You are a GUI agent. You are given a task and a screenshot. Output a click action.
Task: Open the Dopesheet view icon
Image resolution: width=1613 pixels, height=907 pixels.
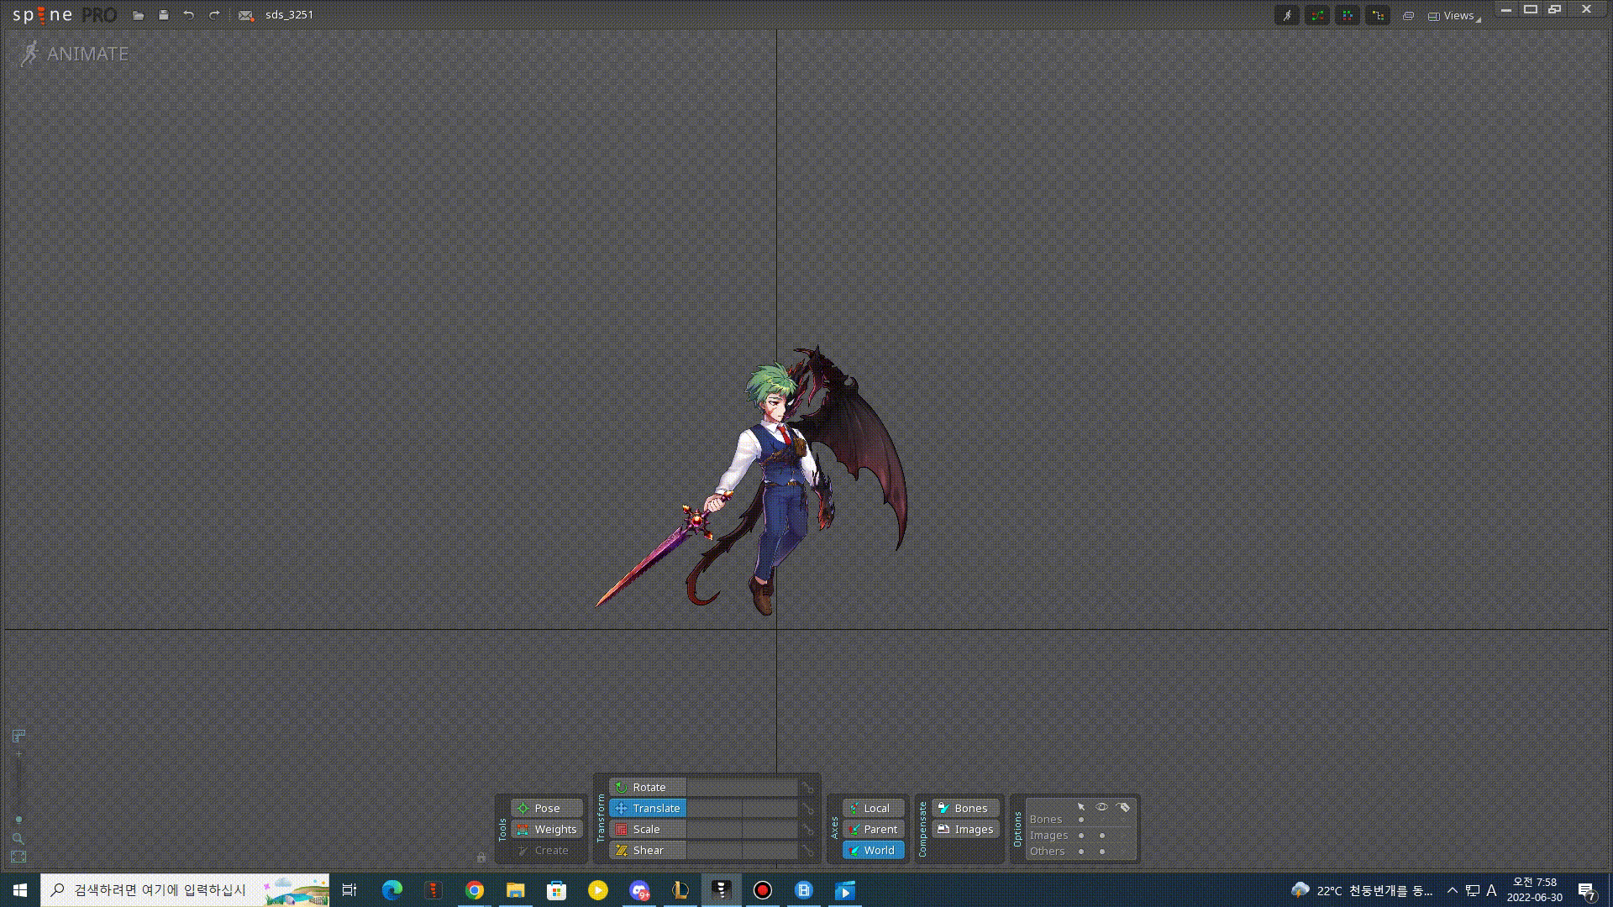point(1348,15)
